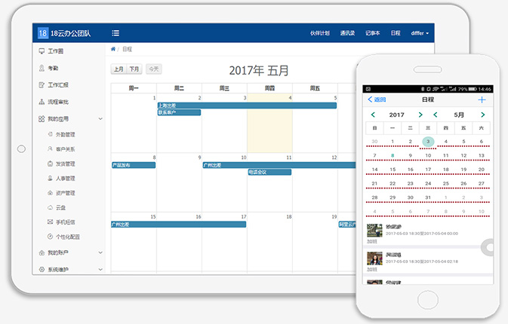Open 考勤 attendance in the sidebar
508x324 pixels.
point(48,68)
